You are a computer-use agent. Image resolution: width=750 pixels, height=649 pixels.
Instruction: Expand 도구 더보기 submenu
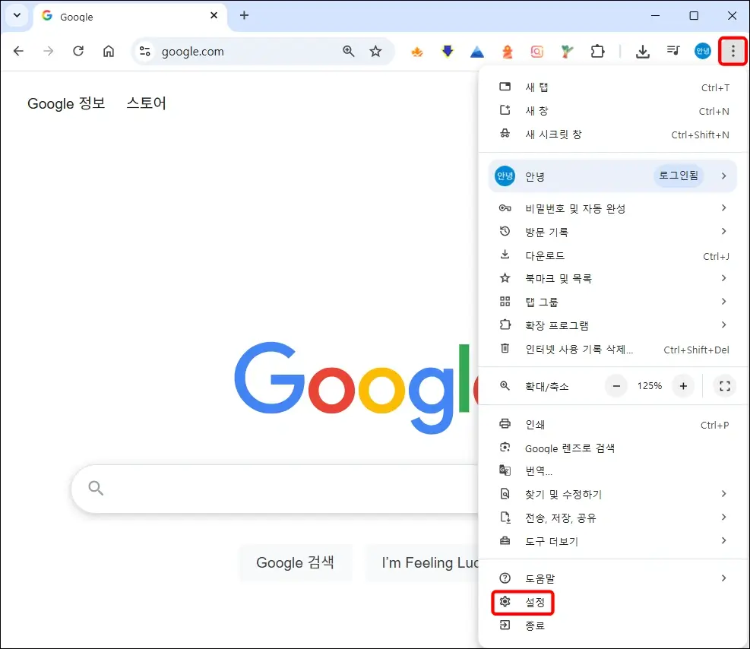coord(614,541)
